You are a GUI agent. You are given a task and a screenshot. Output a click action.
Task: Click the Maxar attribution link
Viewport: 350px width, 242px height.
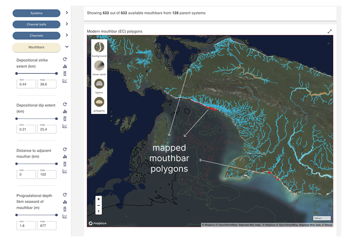327,225
